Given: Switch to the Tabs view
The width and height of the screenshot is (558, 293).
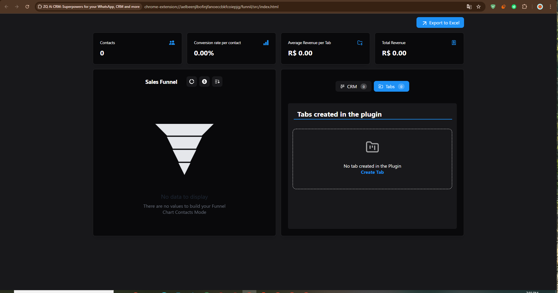Looking at the screenshot, I should (391, 86).
